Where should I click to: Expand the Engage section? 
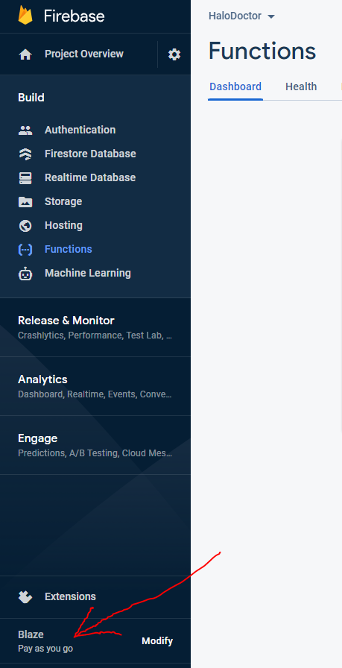(95, 445)
